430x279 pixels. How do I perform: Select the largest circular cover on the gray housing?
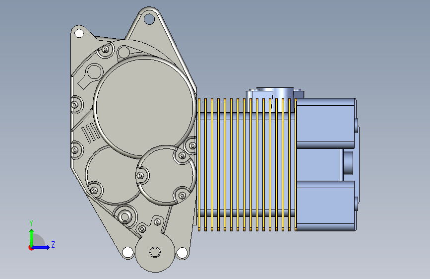(144, 107)
